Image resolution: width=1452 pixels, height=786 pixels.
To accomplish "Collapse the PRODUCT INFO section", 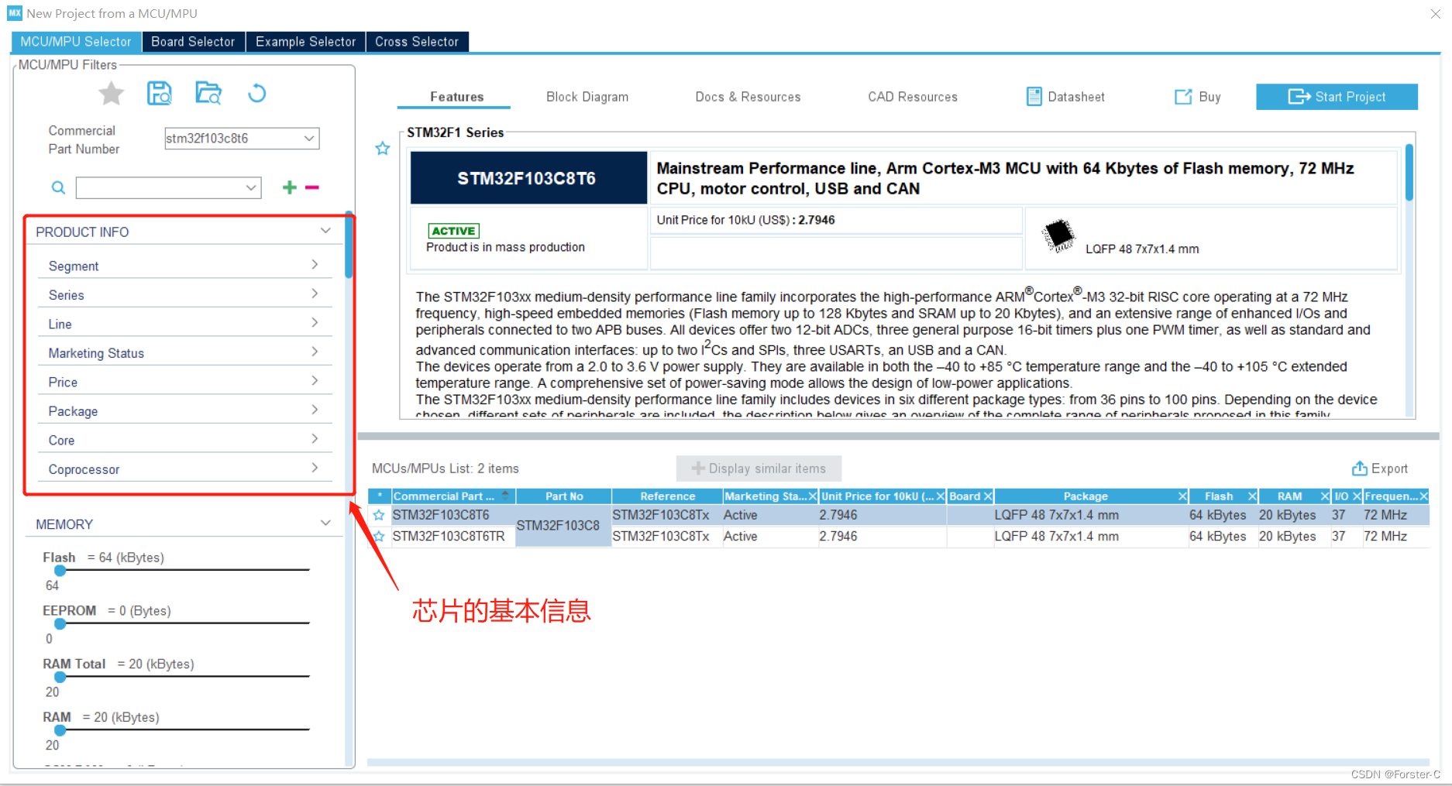I will pyautogui.click(x=325, y=230).
